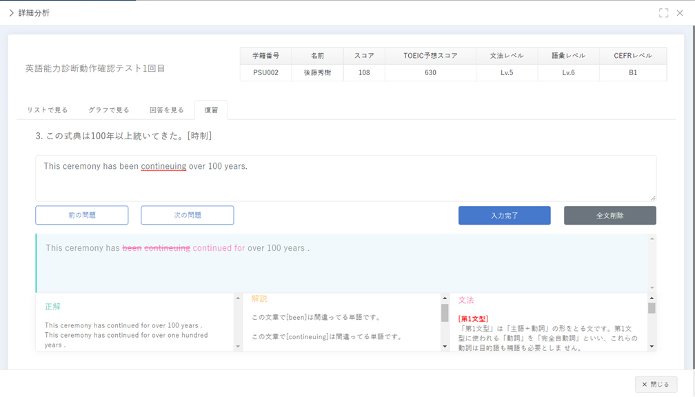The width and height of the screenshot is (695, 397).
Task: Click the score value 108
Action: [x=364, y=72]
